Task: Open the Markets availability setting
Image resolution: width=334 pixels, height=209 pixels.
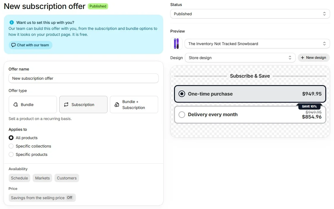Action: pos(43,178)
